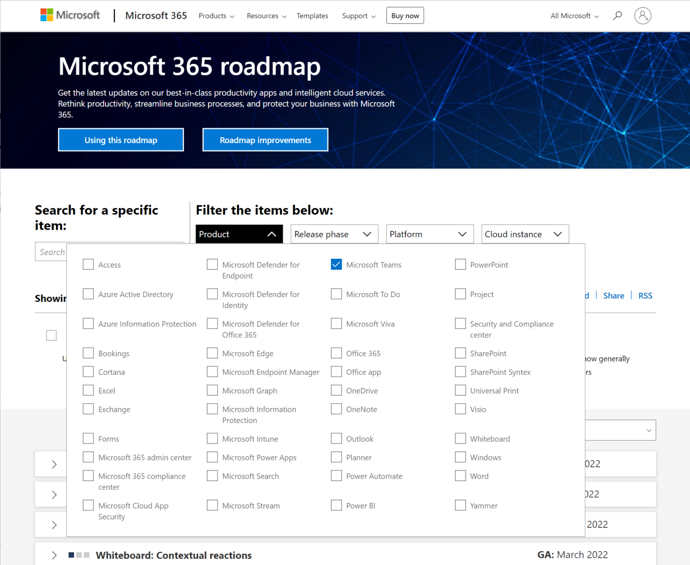This screenshot has height=565, width=690.
Task: Open the RSS link
Action: [645, 296]
